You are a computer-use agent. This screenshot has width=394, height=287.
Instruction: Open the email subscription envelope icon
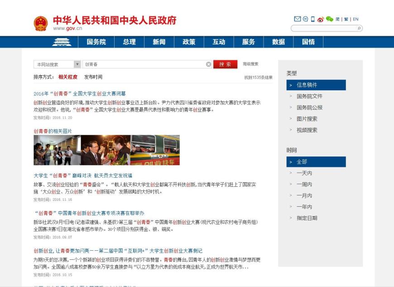297,19
